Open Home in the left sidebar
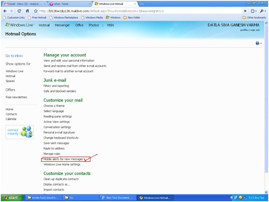Screen dimensions: 269x202 pyautogui.click(x=9, y=109)
